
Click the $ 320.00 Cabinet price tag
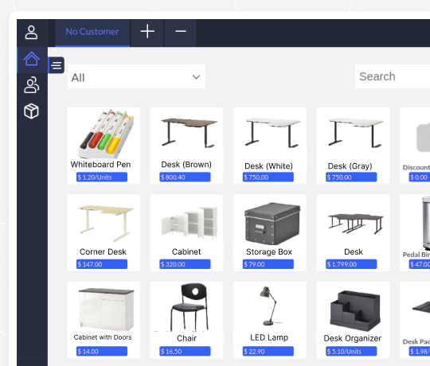(x=185, y=264)
